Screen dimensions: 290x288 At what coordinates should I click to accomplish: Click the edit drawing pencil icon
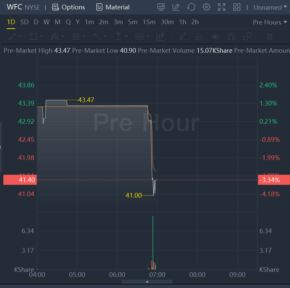point(176,7)
